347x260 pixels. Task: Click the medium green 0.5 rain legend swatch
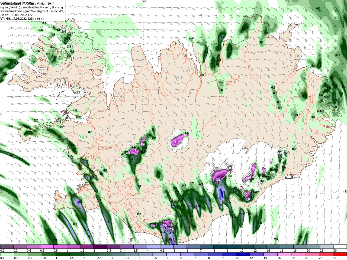[35, 254]
